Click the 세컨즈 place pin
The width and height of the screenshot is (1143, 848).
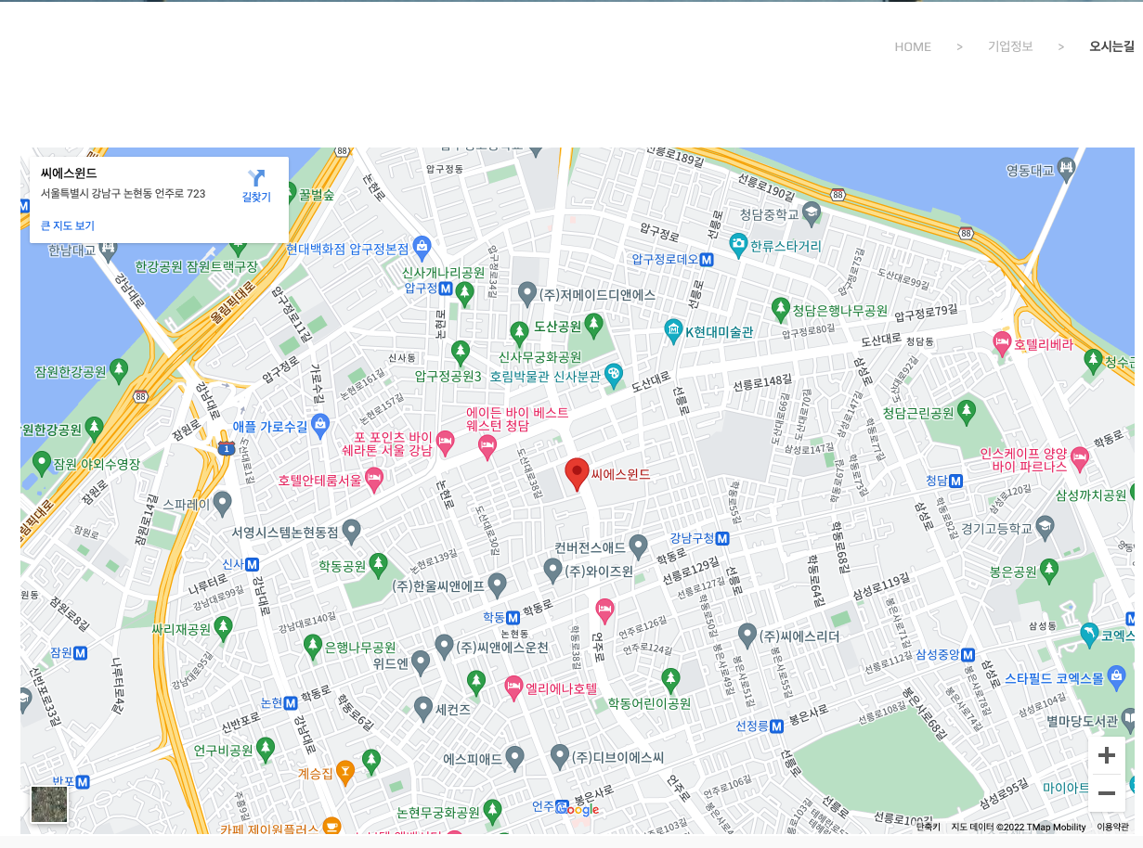coord(423,709)
